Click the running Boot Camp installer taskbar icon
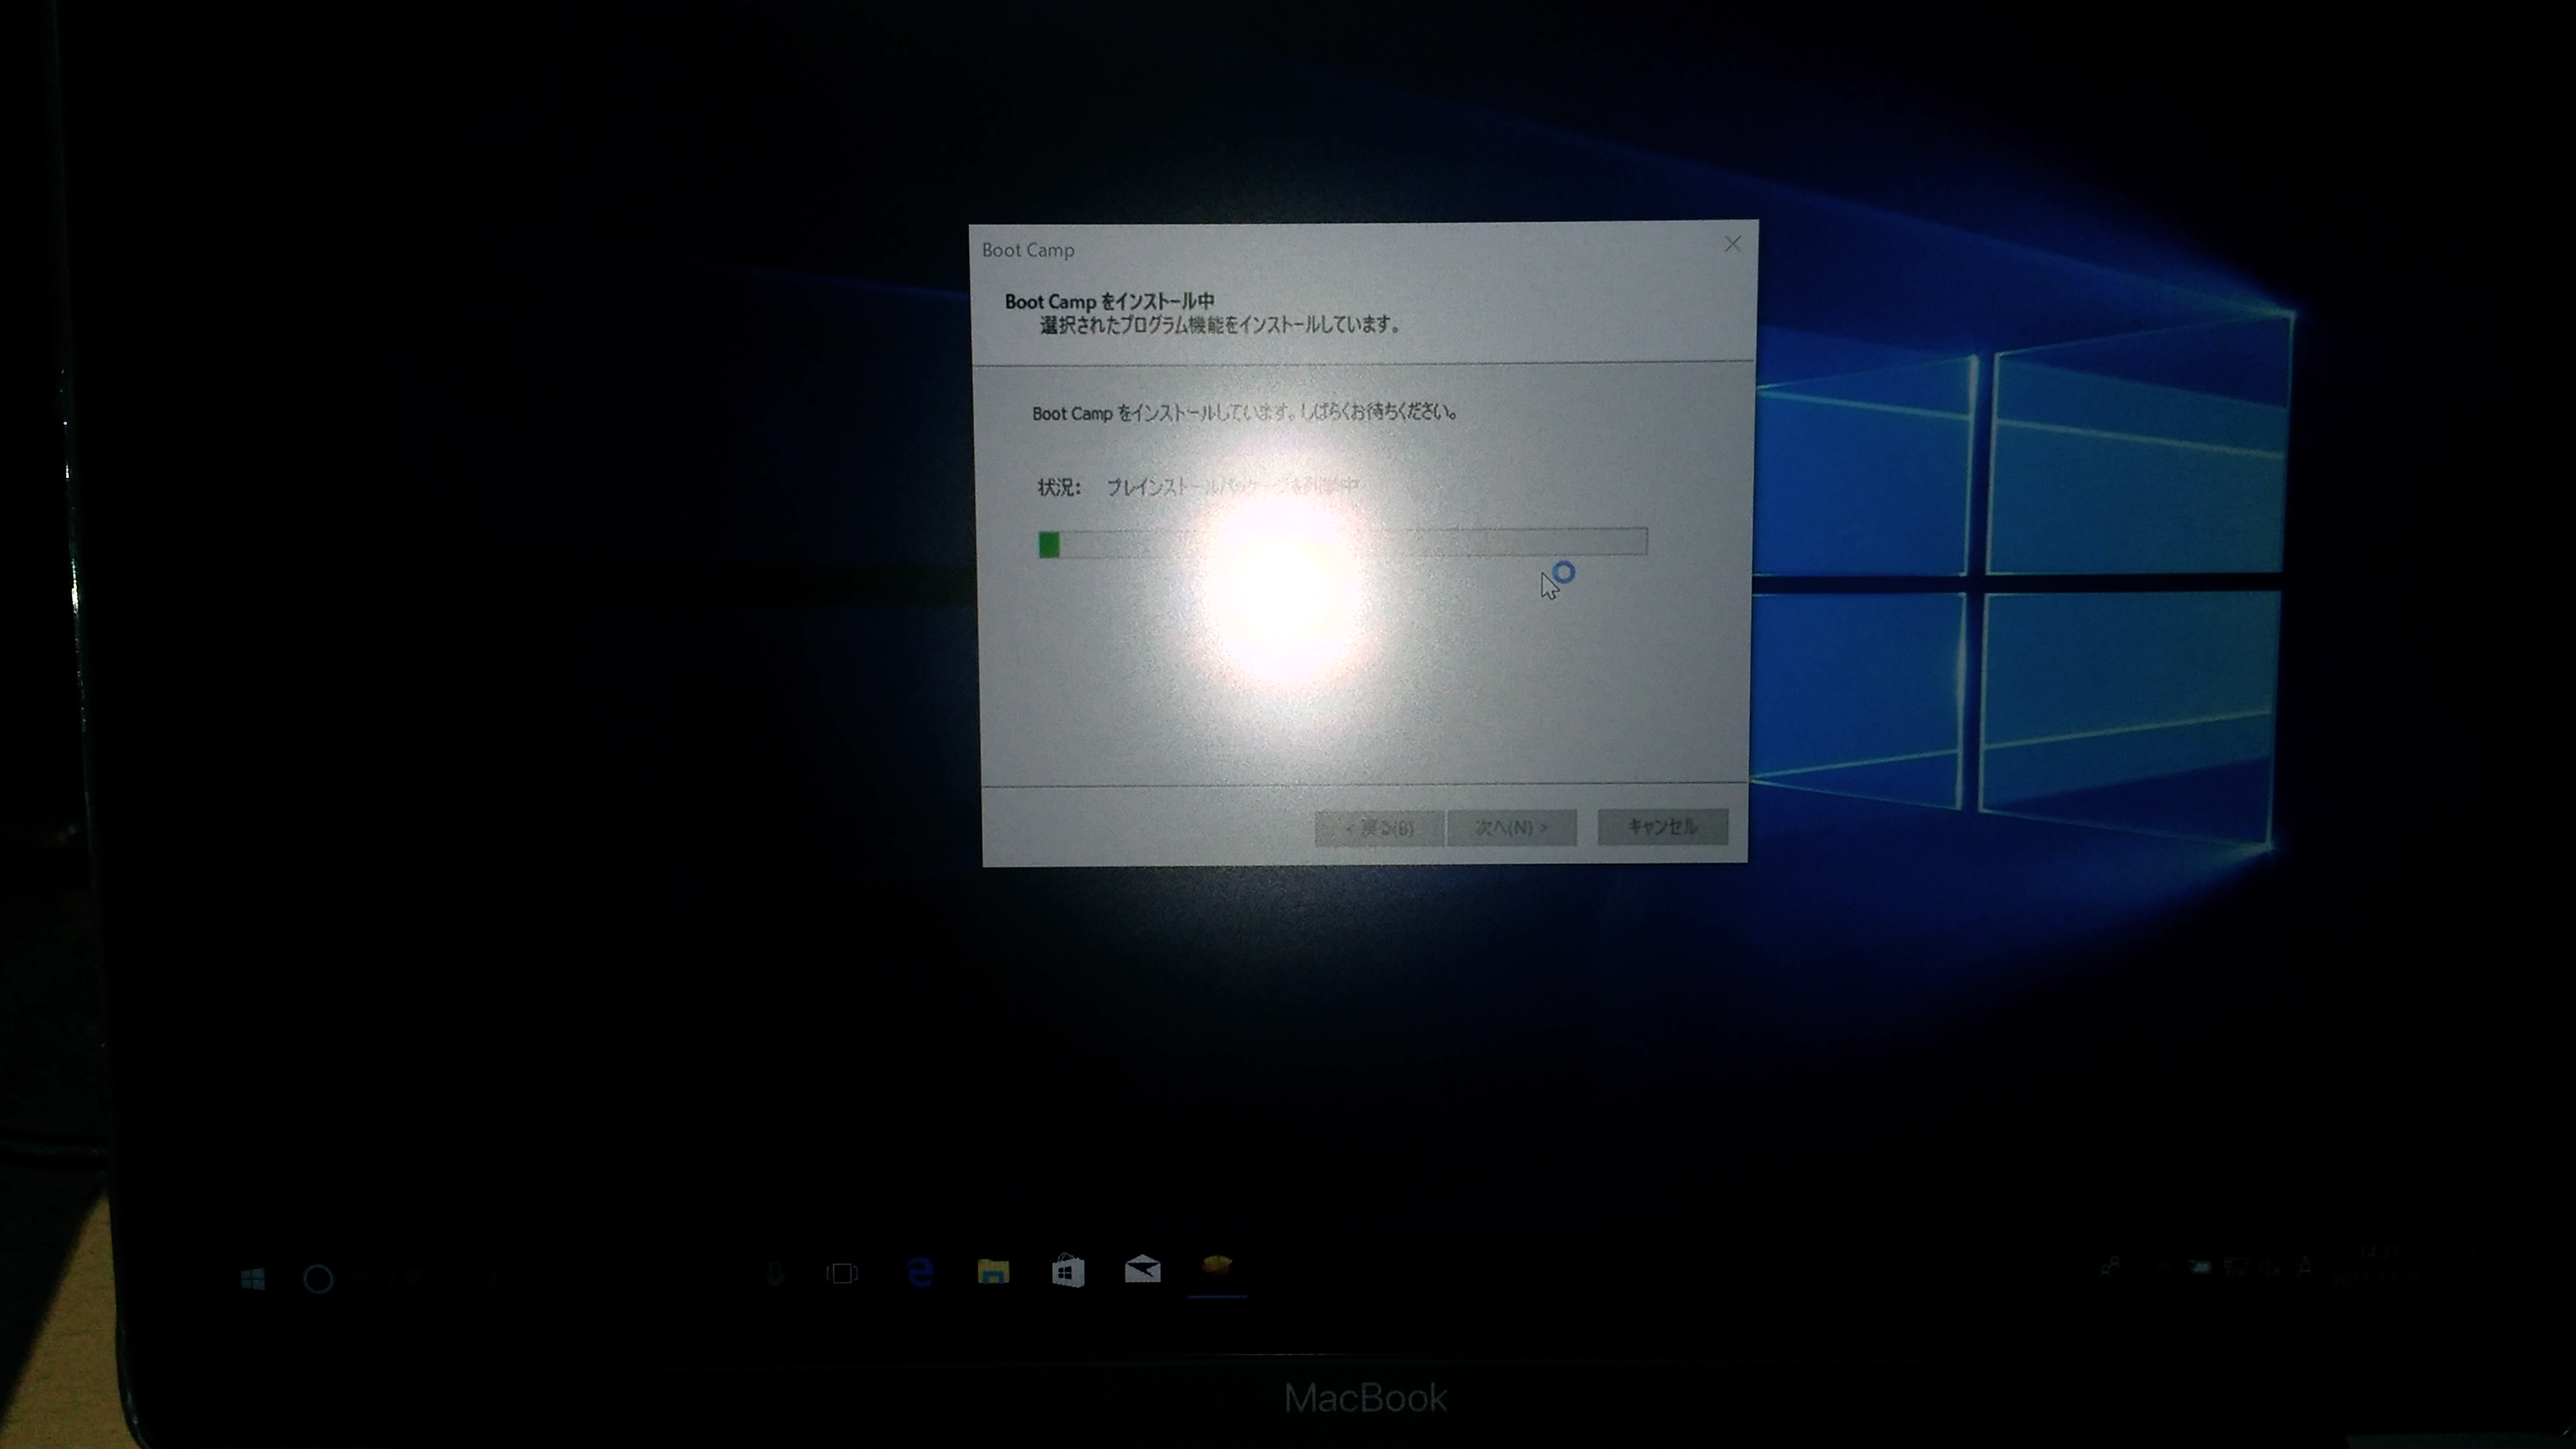 1217,1268
